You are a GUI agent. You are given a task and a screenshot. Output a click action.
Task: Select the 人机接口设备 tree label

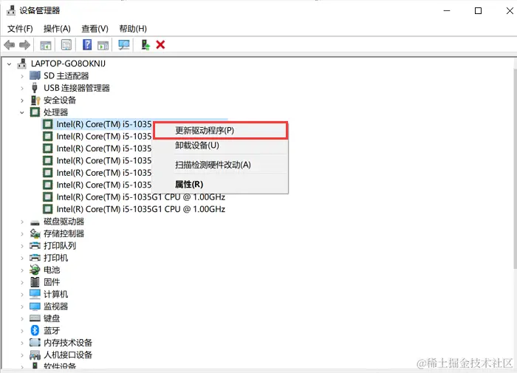pos(68,355)
